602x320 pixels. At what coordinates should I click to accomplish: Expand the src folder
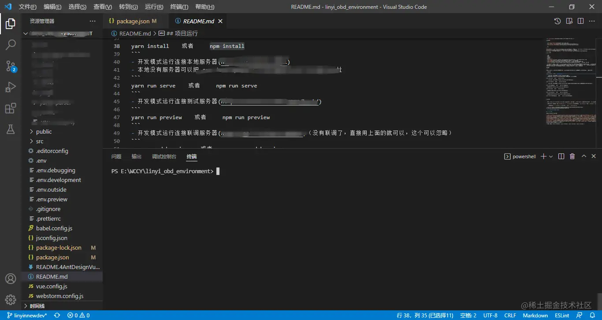62,141
